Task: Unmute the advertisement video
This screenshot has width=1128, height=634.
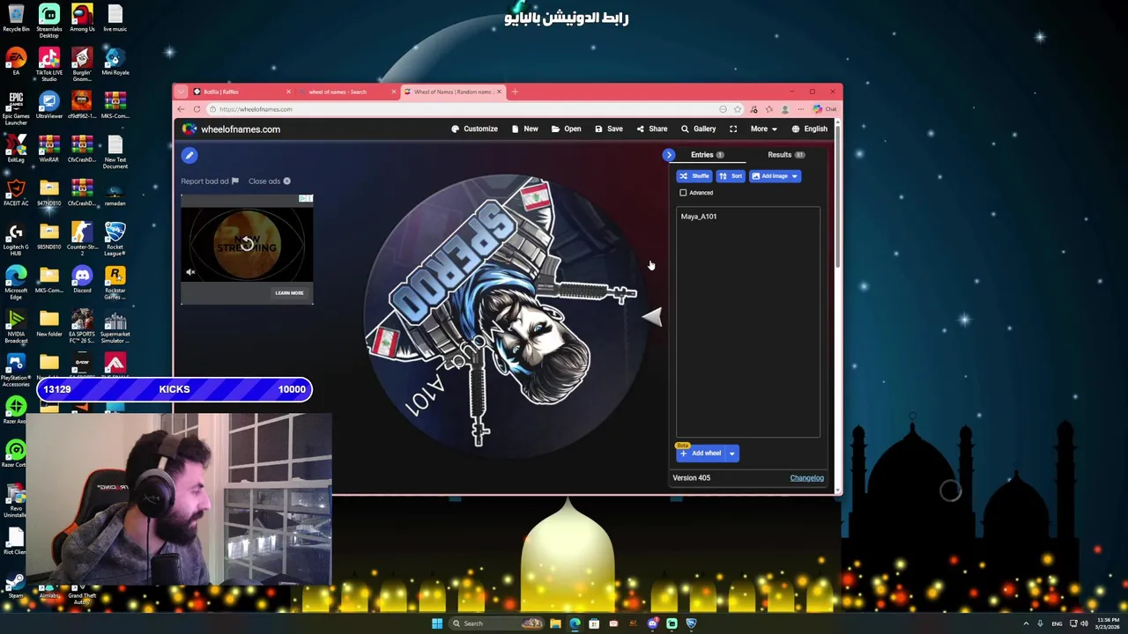Action: tap(190, 272)
